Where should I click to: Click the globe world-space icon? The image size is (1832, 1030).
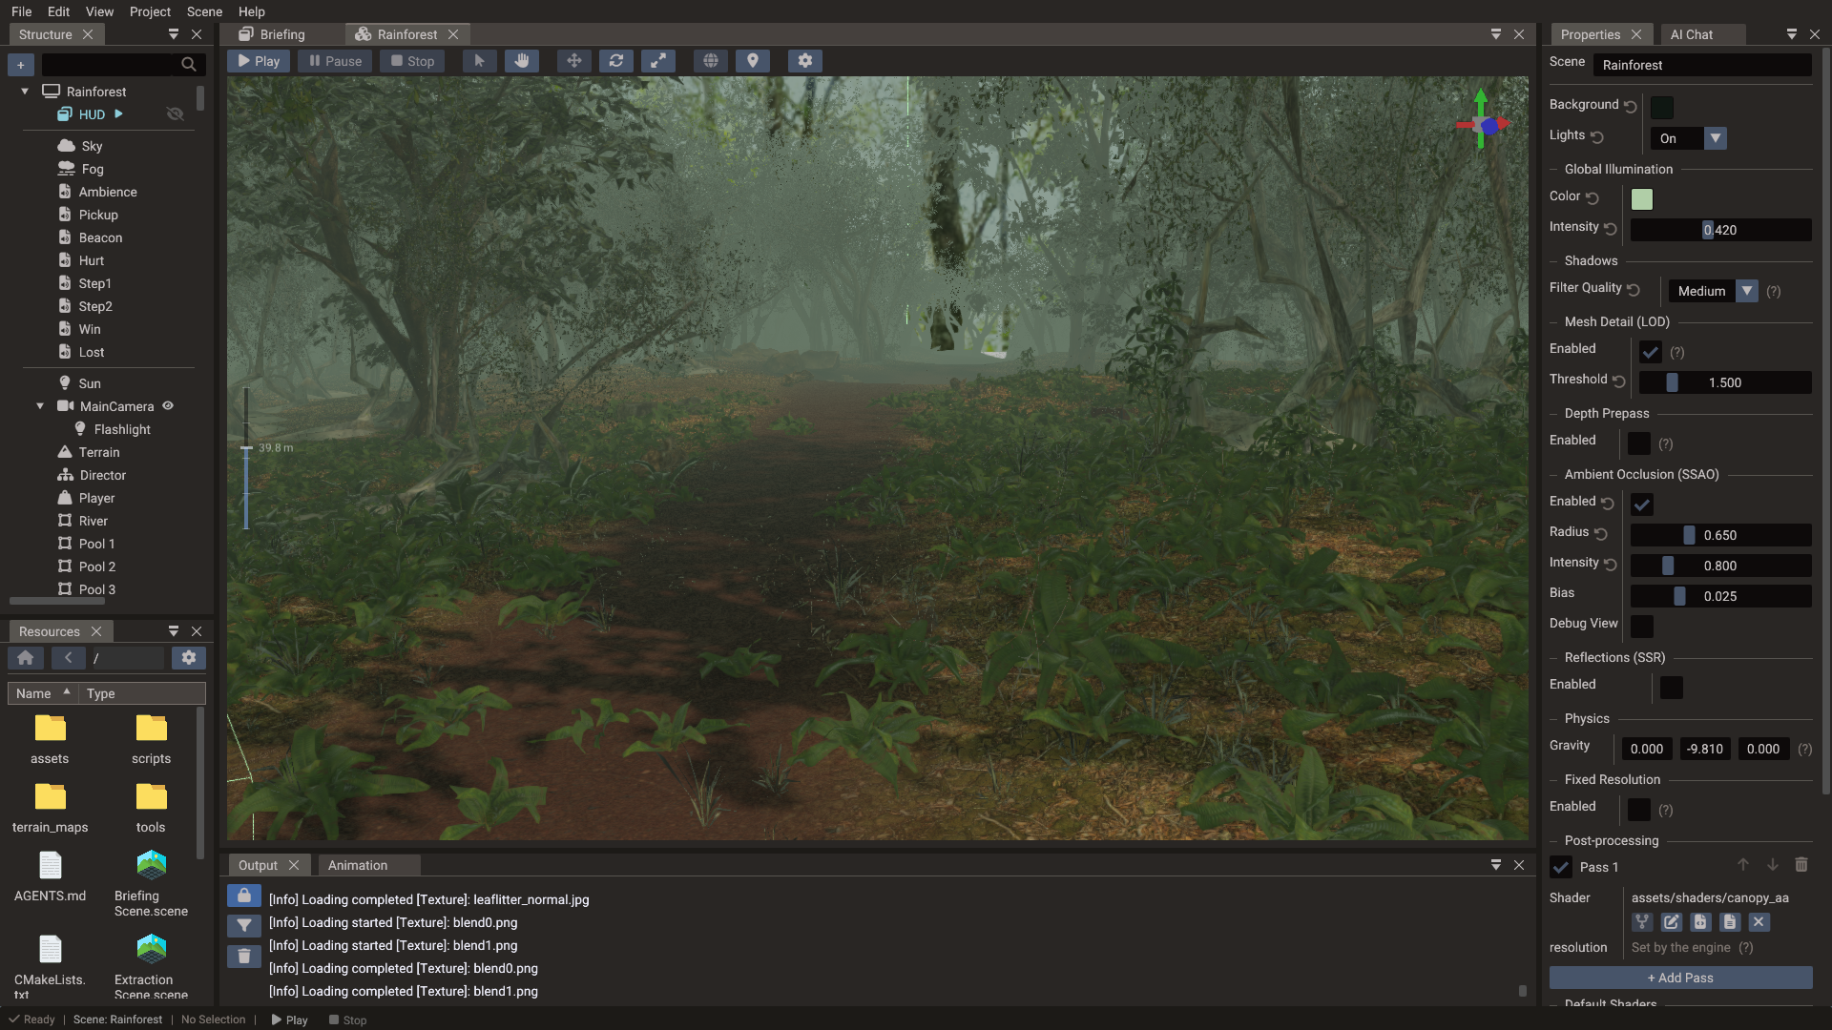[711, 61]
